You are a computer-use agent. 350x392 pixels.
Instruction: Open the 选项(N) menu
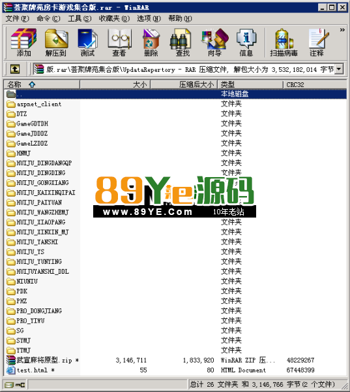tap(149, 18)
